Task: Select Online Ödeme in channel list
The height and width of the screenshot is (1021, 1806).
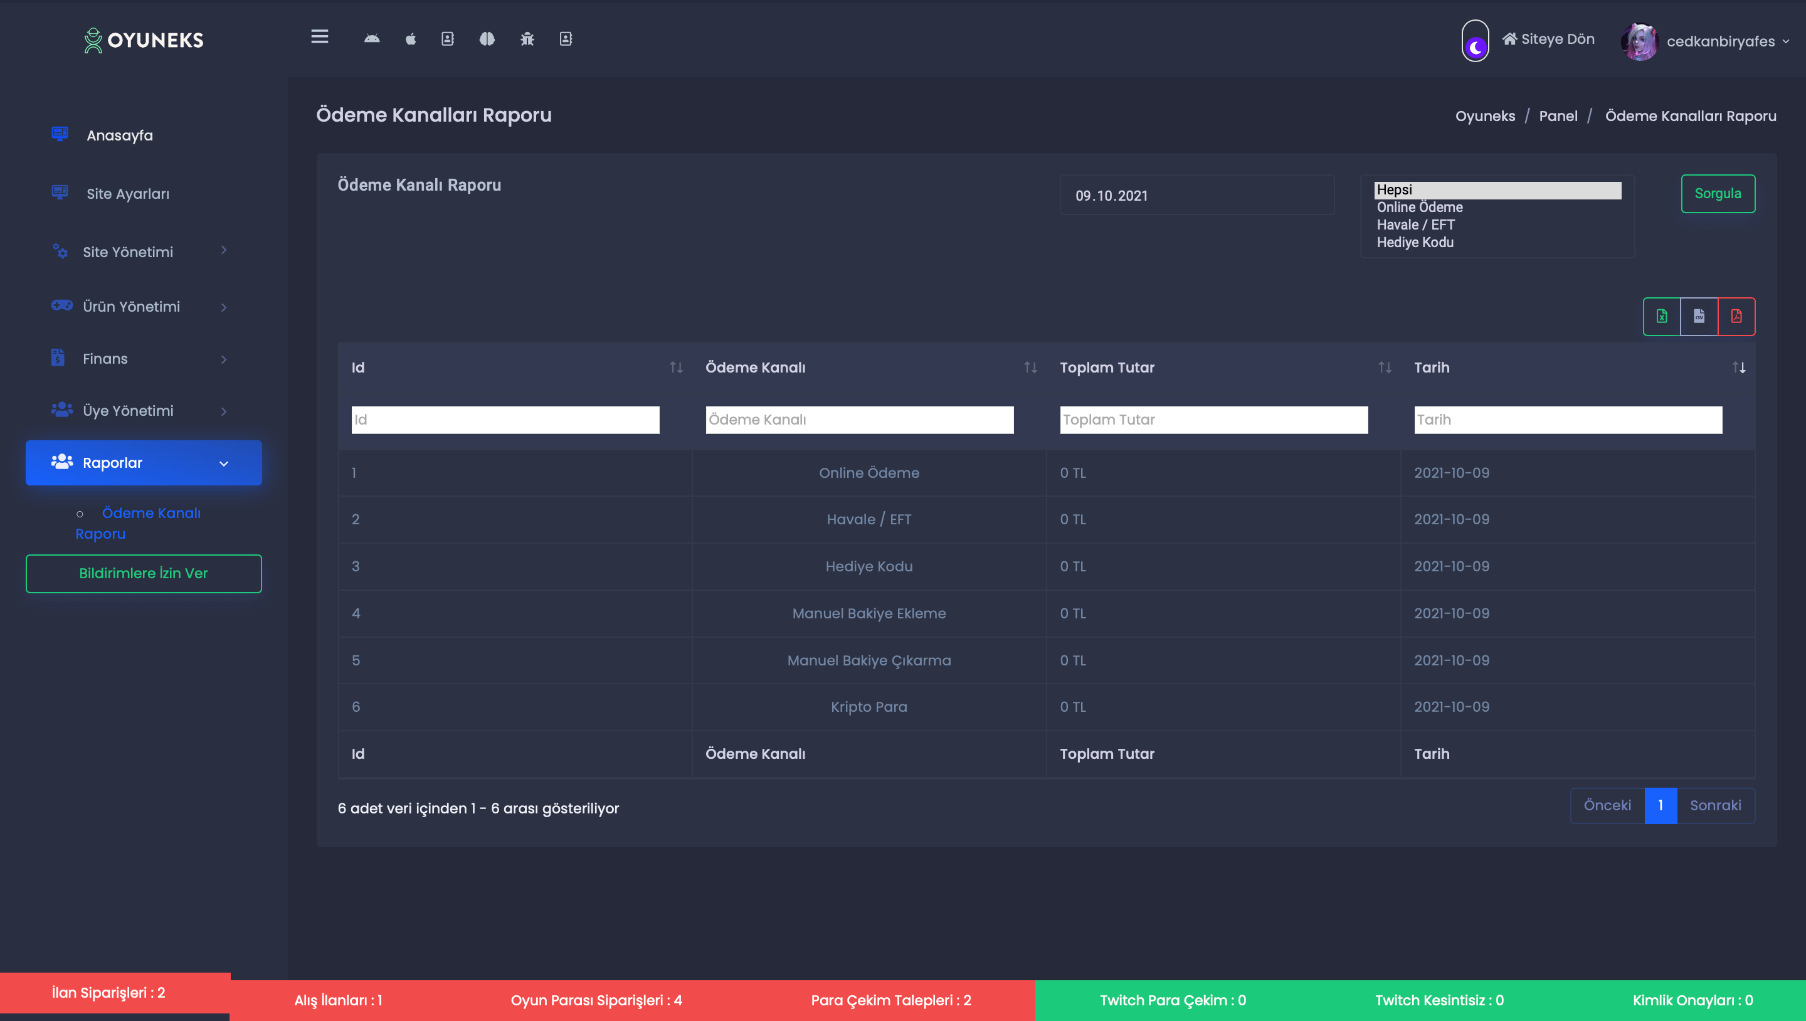Action: click(x=1497, y=208)
